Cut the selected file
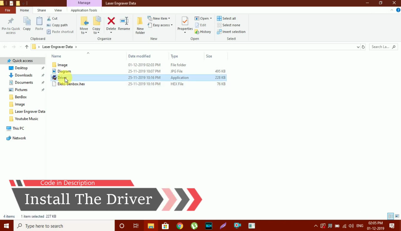Screen dimensions: 401x231 (52, 18)
